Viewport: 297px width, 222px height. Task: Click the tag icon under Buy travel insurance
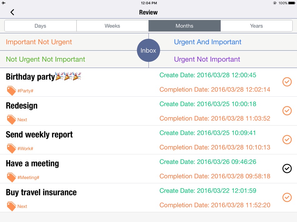tap(11, 206)
